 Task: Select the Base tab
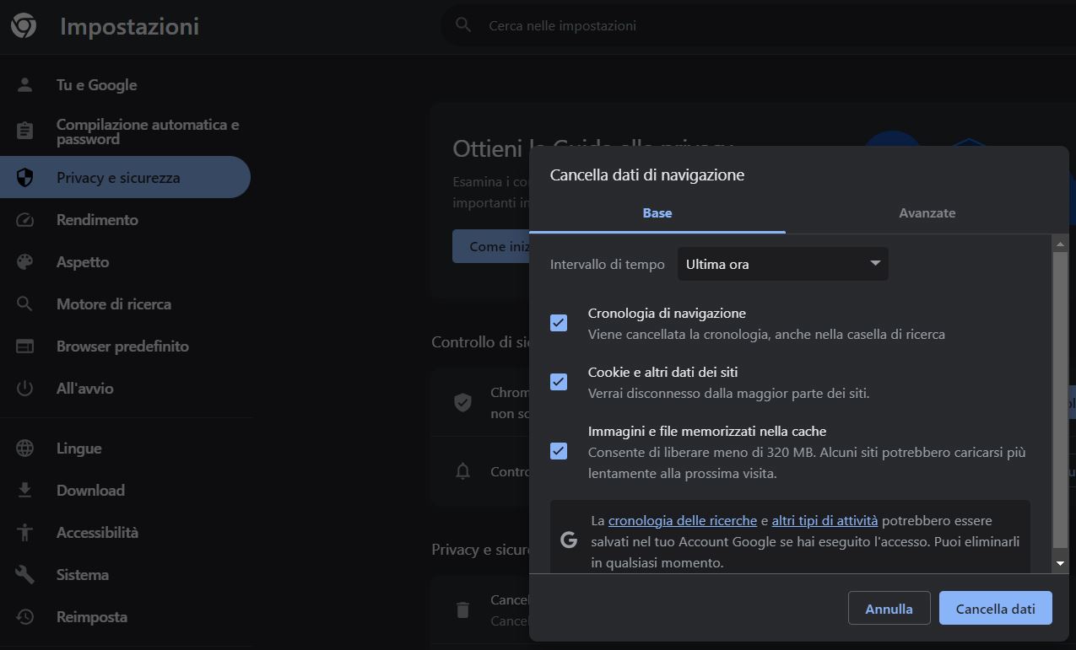coord(657,213)
